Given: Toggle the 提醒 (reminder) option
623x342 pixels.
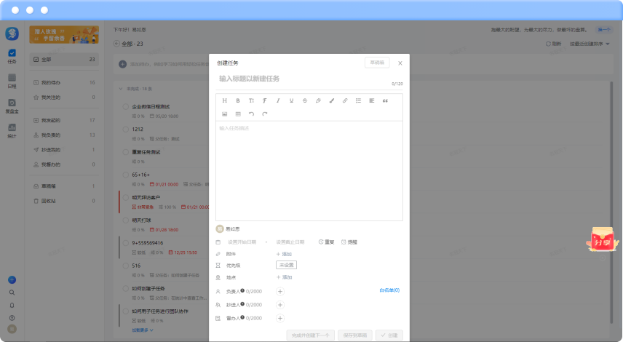Looking at the screenshot, I should point(349,242).
